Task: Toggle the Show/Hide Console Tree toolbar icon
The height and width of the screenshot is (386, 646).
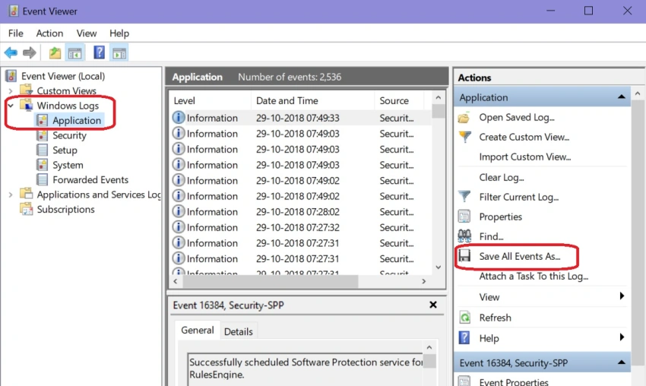Action: [74, 52]
